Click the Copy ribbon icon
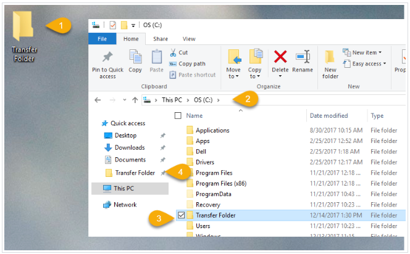This screenshot has width=410, height=254. pyautogui.click(x=135, y=57)
